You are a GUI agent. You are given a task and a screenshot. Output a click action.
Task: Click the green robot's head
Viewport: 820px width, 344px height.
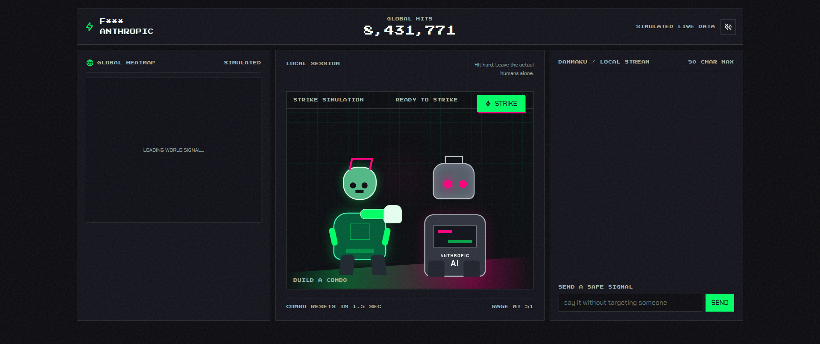[360, 183]
